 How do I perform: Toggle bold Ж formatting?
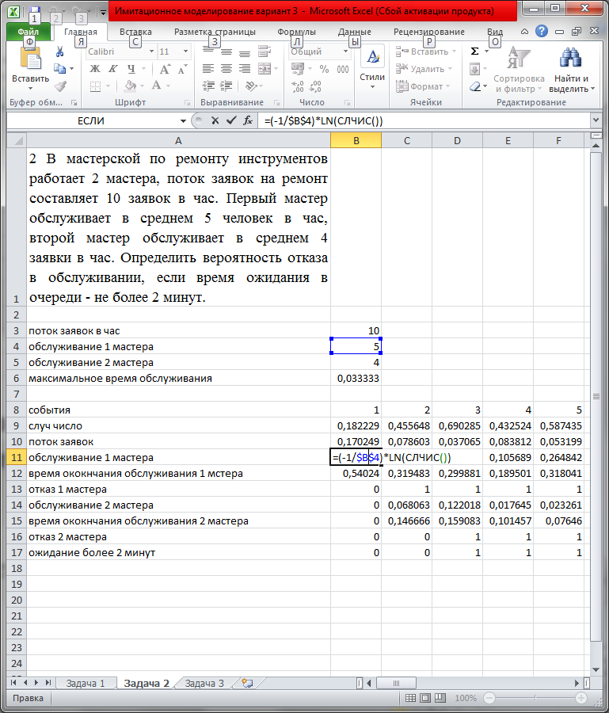95,69
